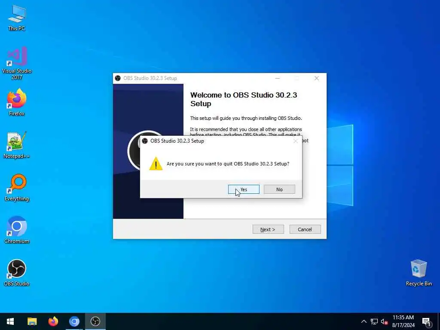Select Recycle Bin on desktop
Image resolution: width=440 pixels, height=330 pixels.
point(419,273)
